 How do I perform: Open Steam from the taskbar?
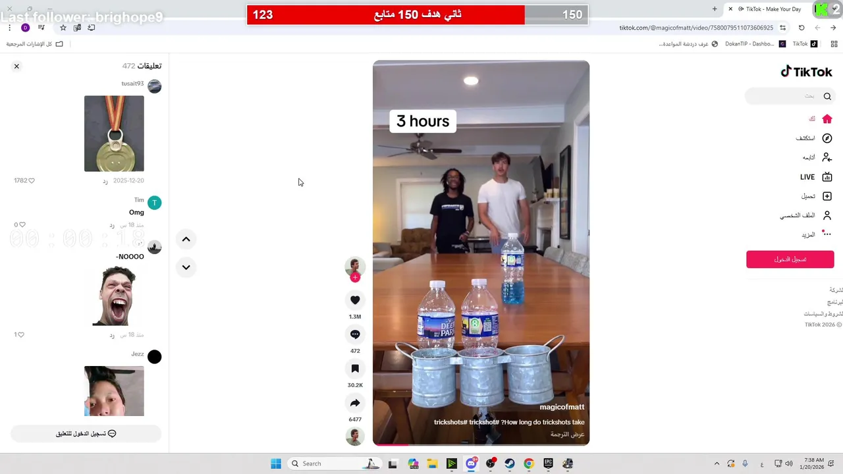click(x=510, y=463)
